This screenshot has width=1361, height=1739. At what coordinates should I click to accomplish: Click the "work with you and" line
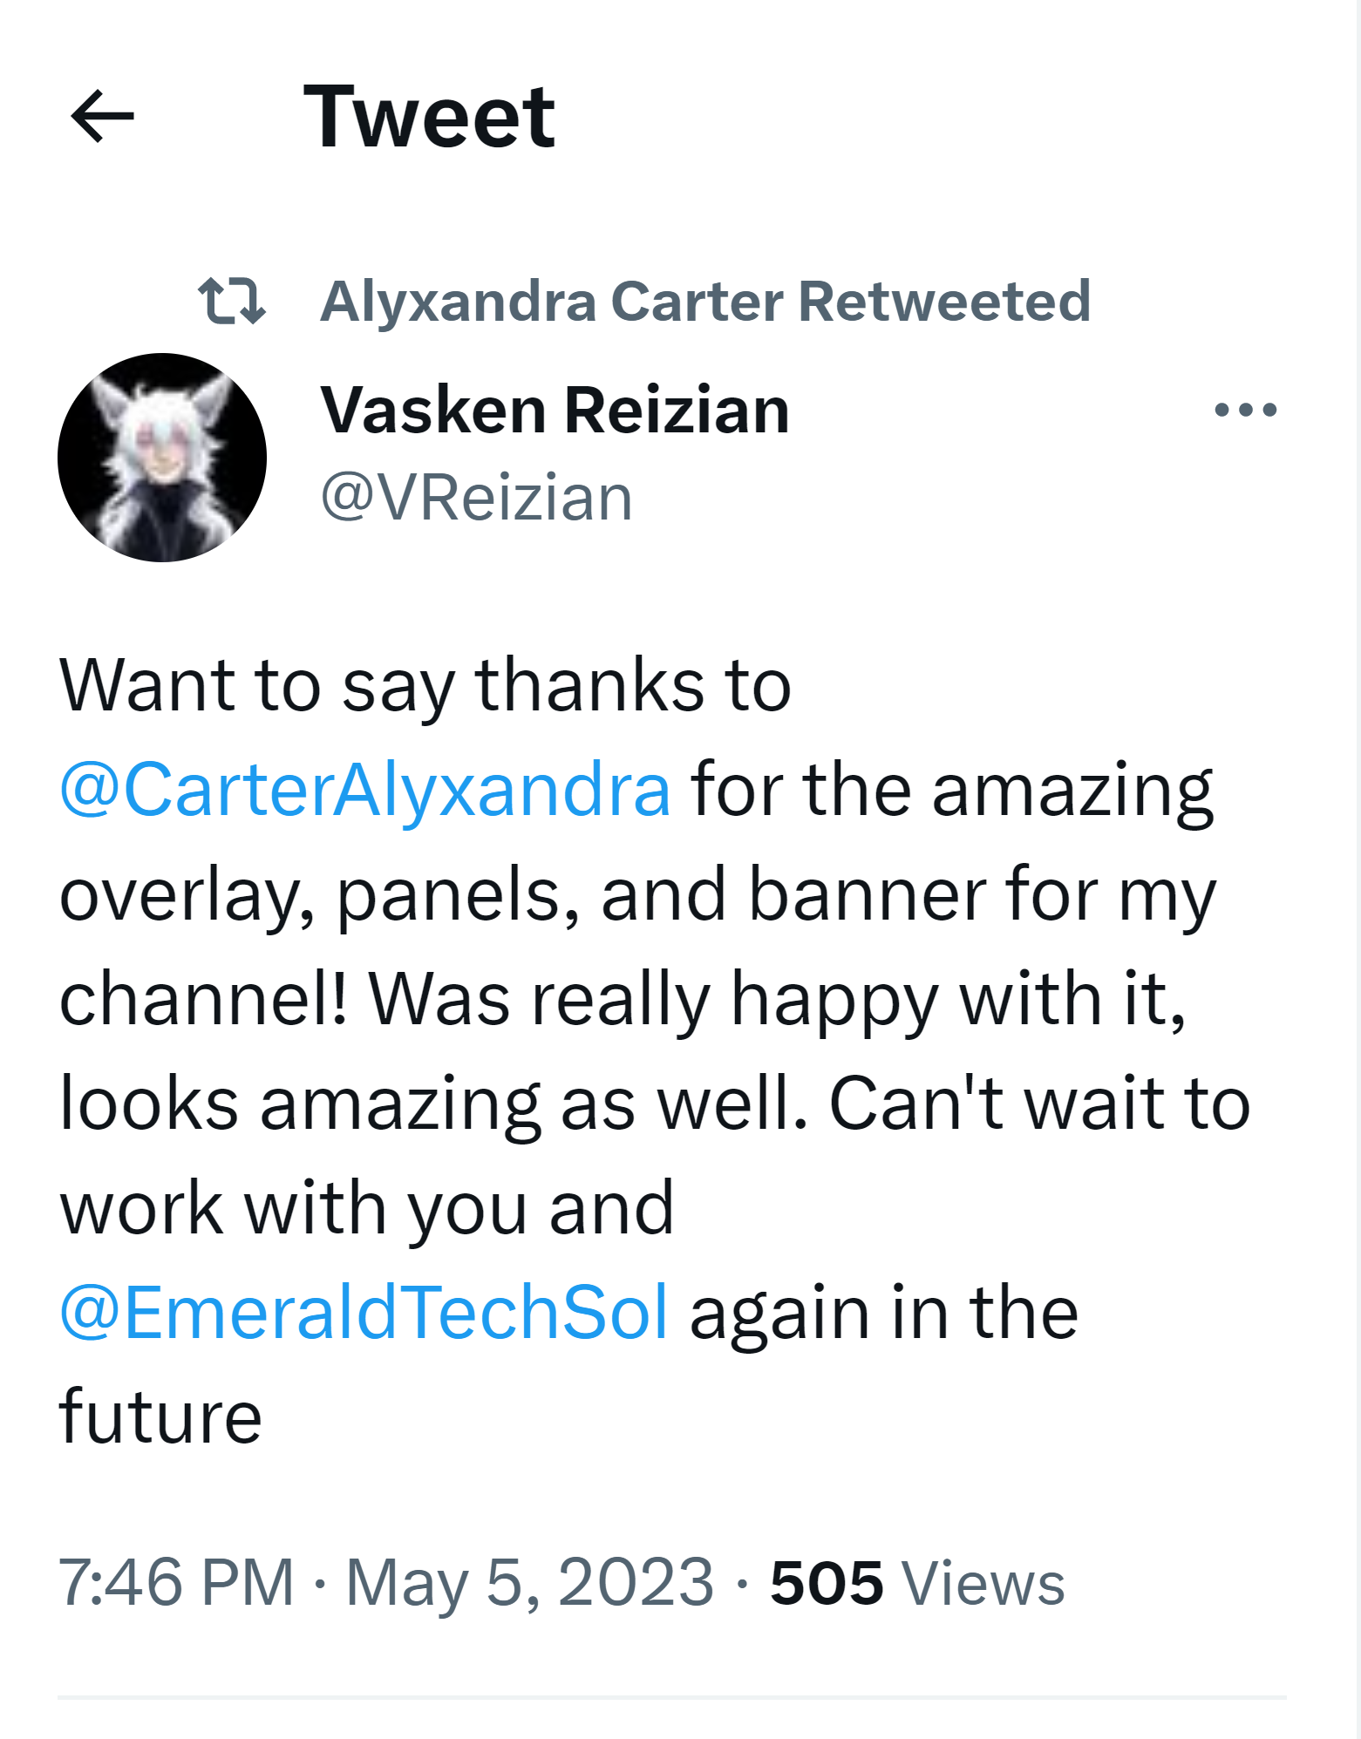tap(366, 1208)
